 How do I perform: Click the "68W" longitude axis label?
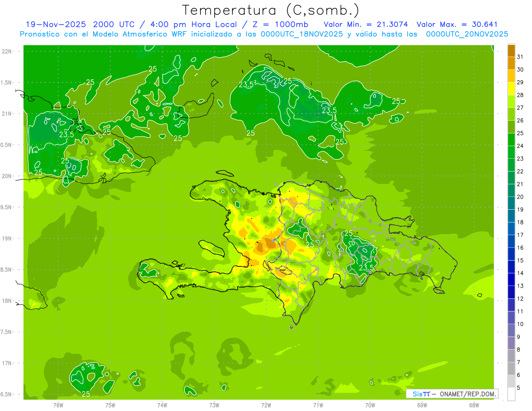(474, 405)
